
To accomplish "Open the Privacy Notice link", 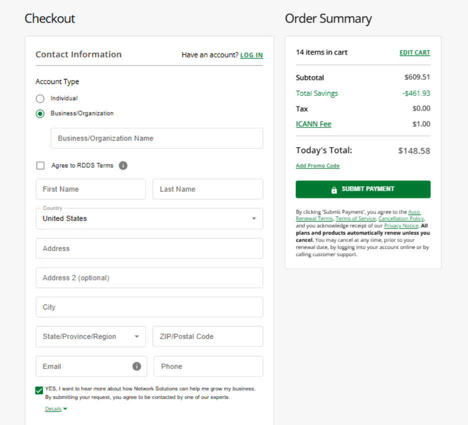I will point(400,226).
